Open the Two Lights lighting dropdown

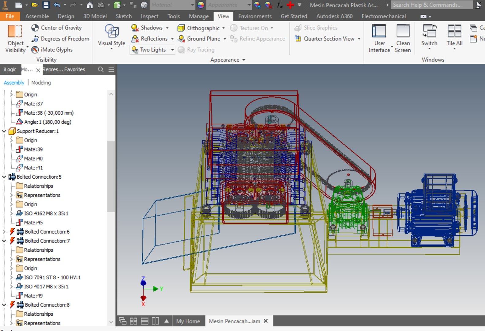(x=172, y=50)
